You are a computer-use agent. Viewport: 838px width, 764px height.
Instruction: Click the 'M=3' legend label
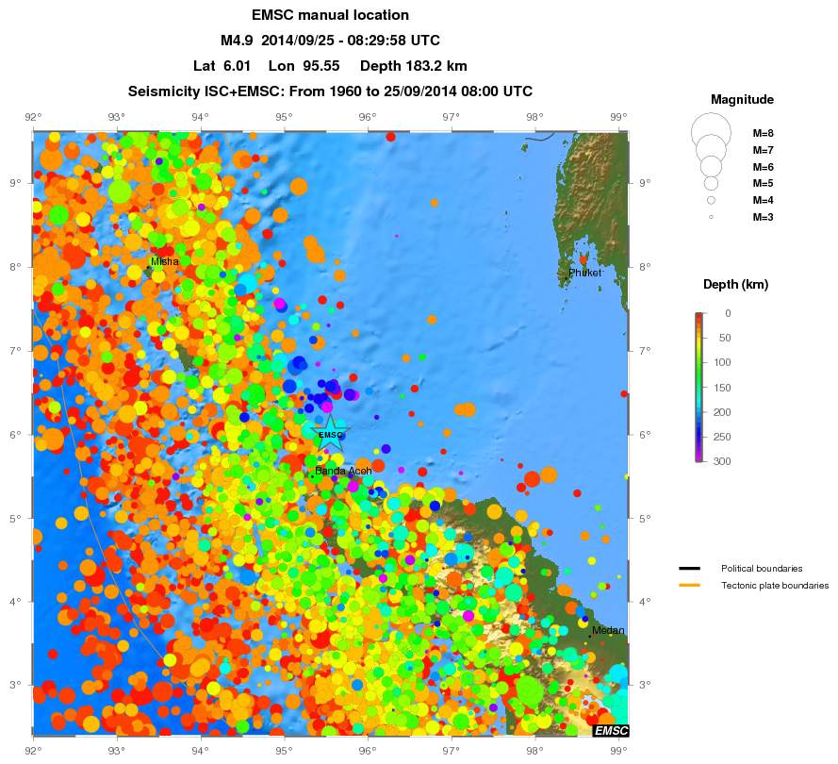point(764,217)
